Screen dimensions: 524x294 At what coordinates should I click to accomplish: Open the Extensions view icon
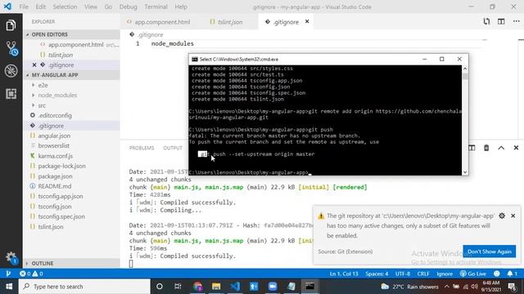(x=11, y=94)
